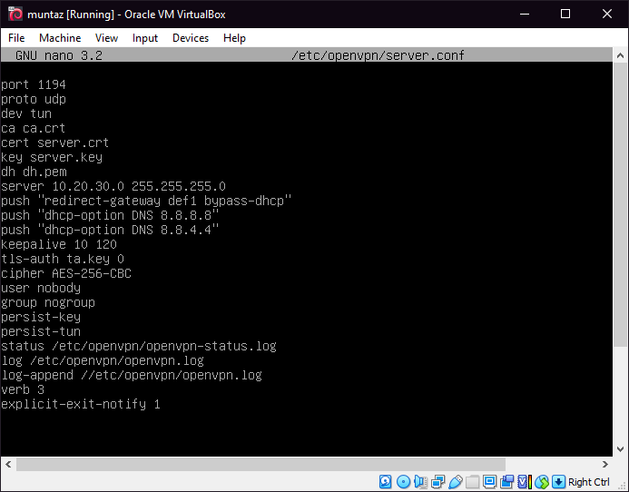Open the View menu

pos(107,38)
